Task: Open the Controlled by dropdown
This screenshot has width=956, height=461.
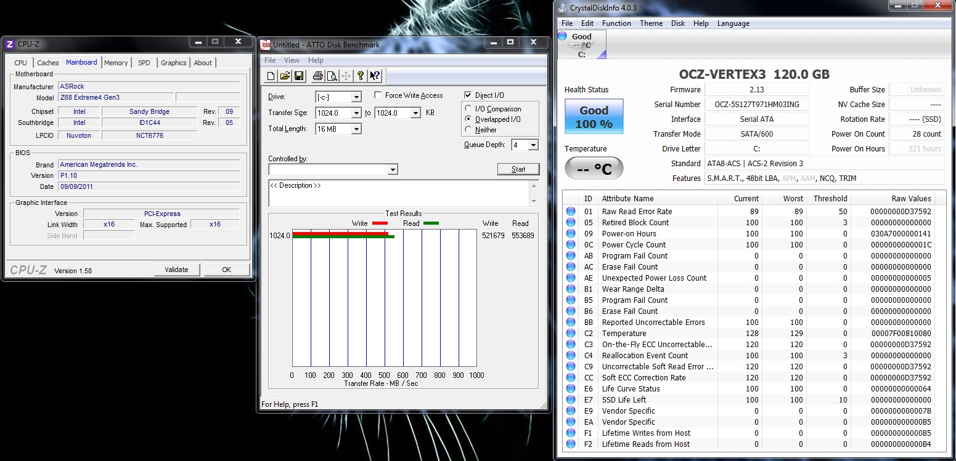Action: (393, 169)
